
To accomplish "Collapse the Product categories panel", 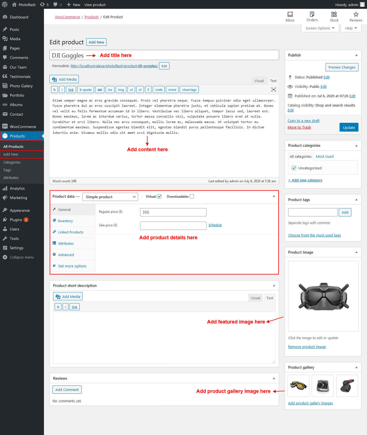I will click(356, 145).
